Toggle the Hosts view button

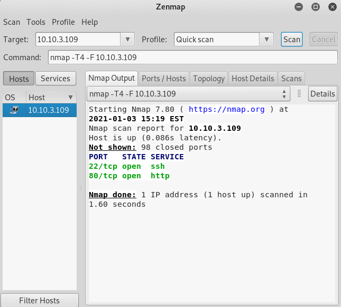pyautogui.click(x=19, y=79)
